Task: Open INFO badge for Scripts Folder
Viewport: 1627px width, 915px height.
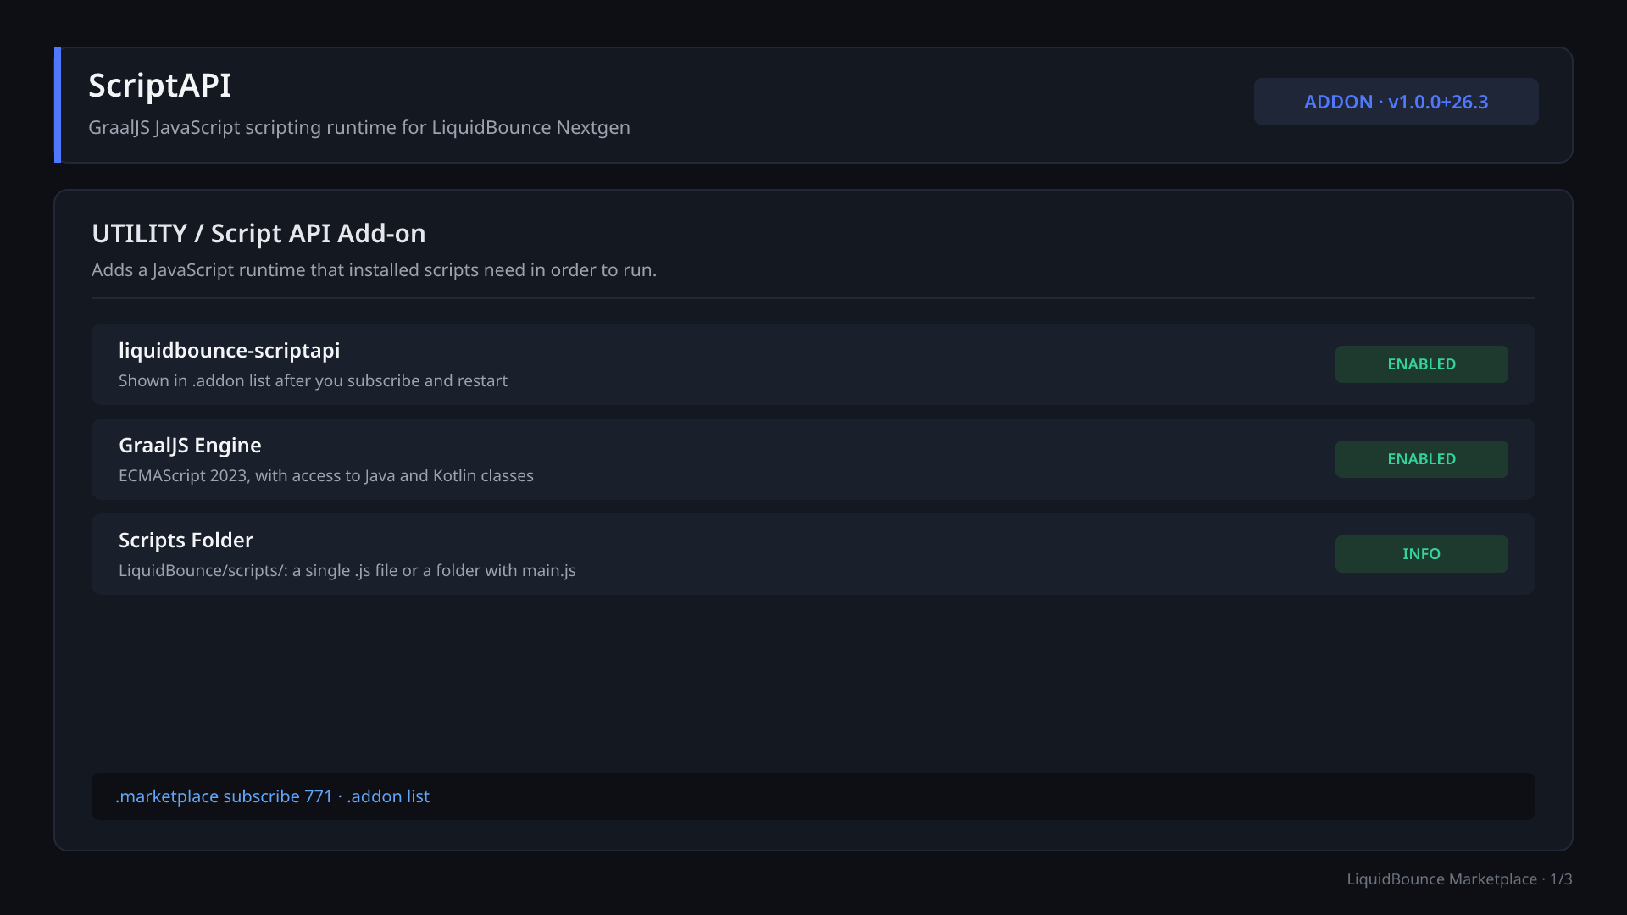Action: pyautogui.click(x=1421, y=554)
